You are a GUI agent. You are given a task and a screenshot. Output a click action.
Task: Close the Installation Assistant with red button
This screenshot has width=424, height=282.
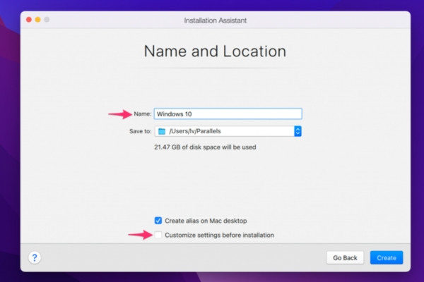coord(29,20)
